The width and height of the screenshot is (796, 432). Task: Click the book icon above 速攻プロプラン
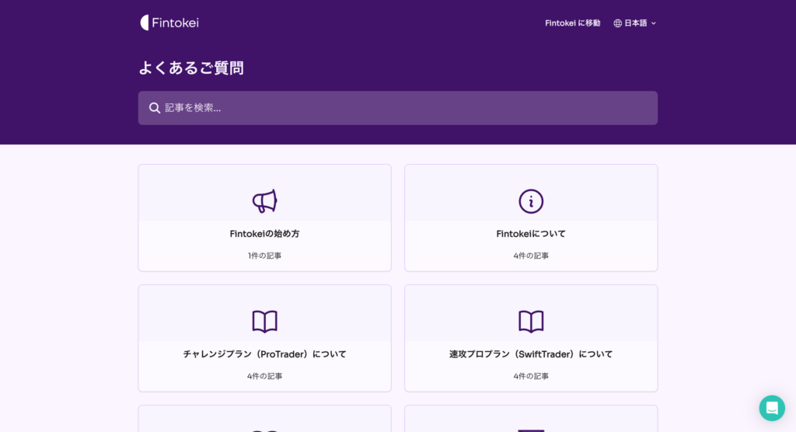[531, 322]
